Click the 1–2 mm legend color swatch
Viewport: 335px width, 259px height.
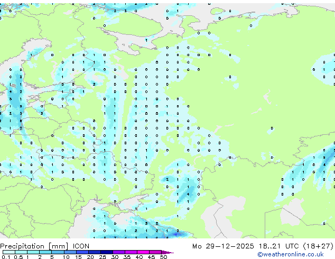point(33,252)
